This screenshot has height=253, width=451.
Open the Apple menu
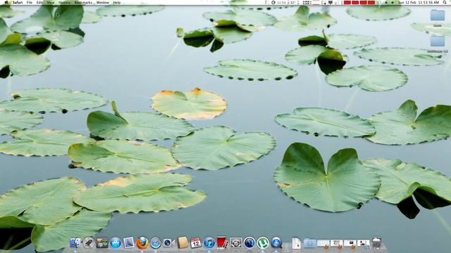click(6, 2)
